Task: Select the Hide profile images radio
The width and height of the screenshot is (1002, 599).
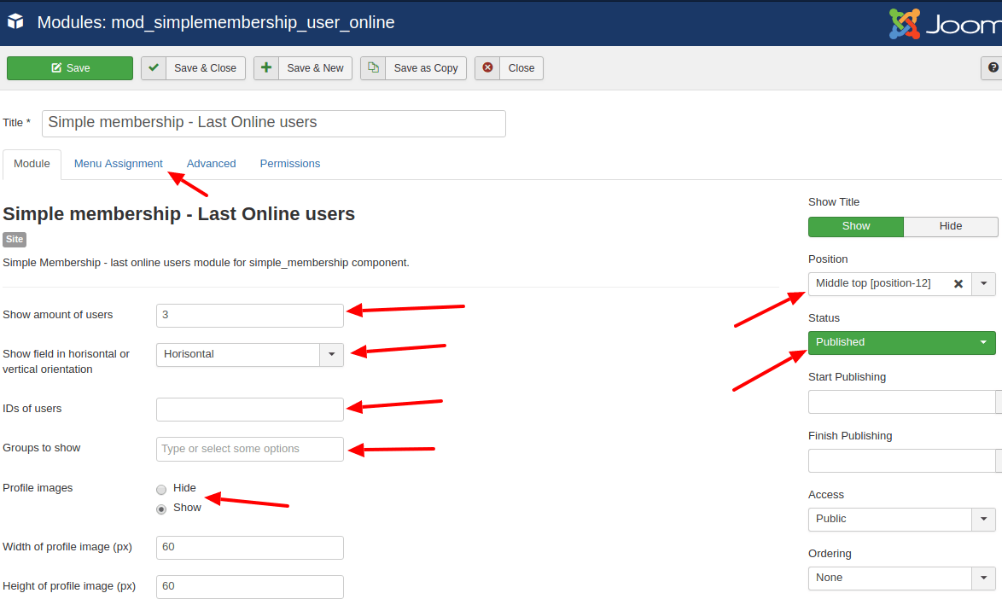Action: [x=161, y=490]
